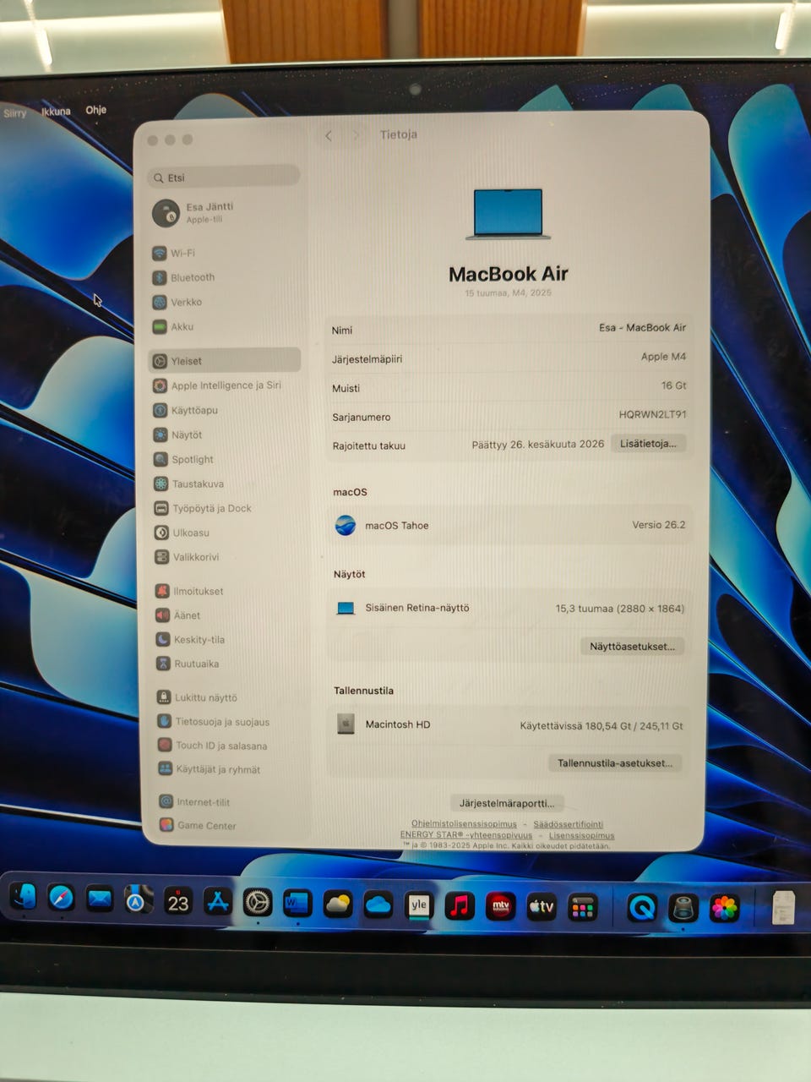Click System Settings gear in Dock

(x=258, y=903)
